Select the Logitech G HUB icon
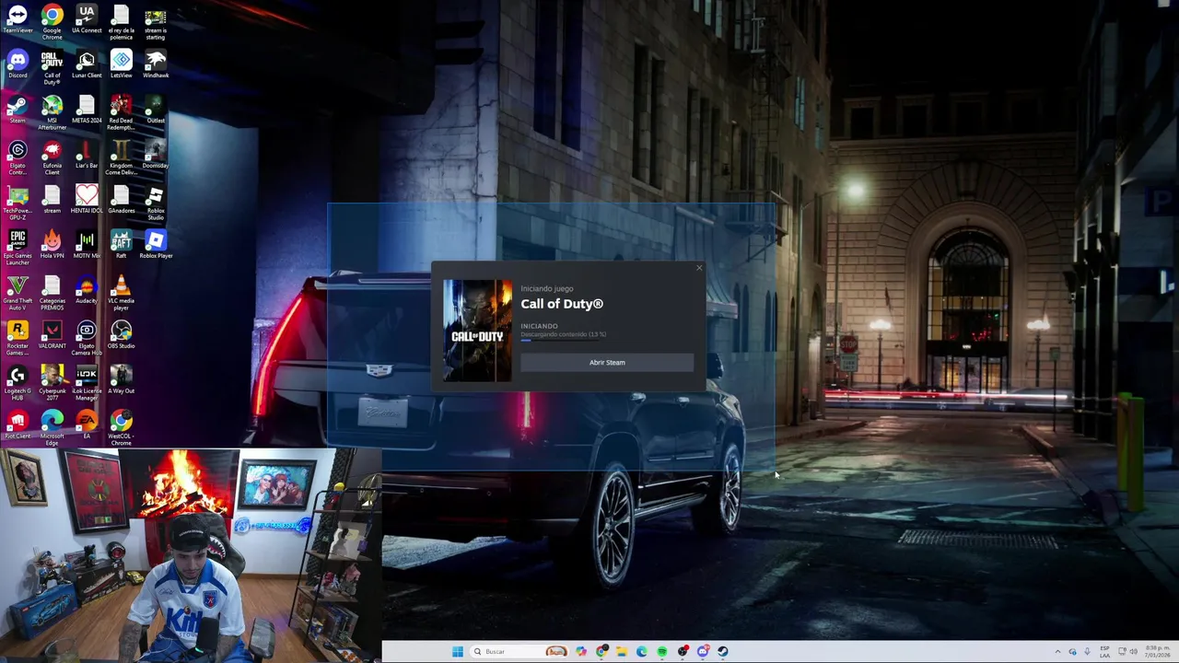 pyautogui.click(x=18, y=383)
